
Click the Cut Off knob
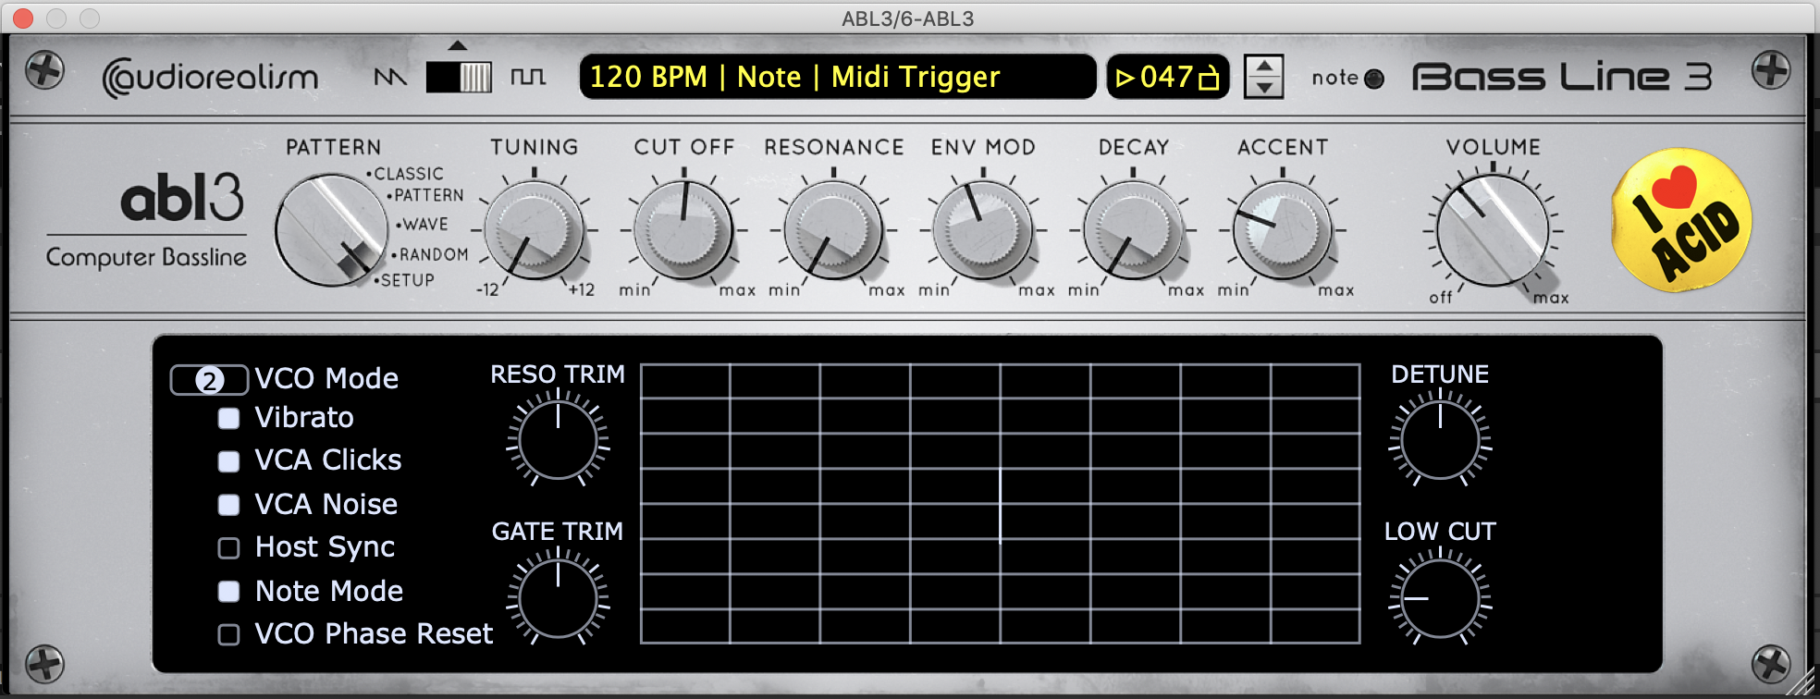[x=683, y=229]
